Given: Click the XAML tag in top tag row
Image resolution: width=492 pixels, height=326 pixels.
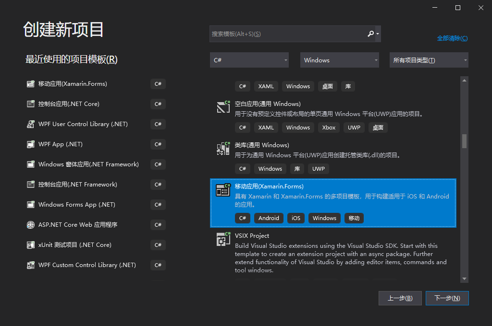Looking at the screenshot, I should tap(266, 86).
